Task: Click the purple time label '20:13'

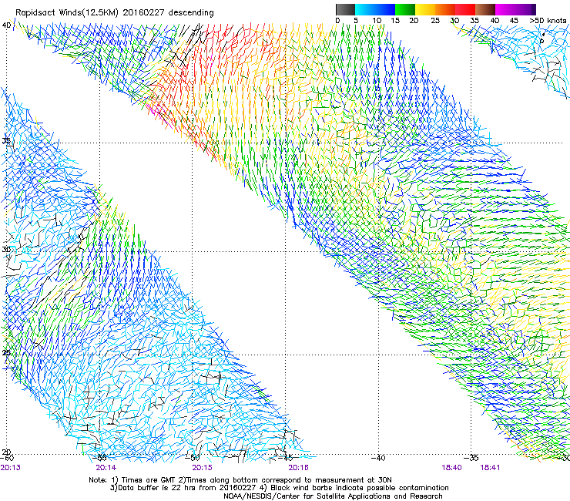Action: 11,468
